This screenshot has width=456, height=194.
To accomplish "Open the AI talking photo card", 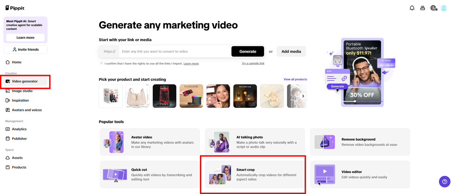I will [255, 142].
